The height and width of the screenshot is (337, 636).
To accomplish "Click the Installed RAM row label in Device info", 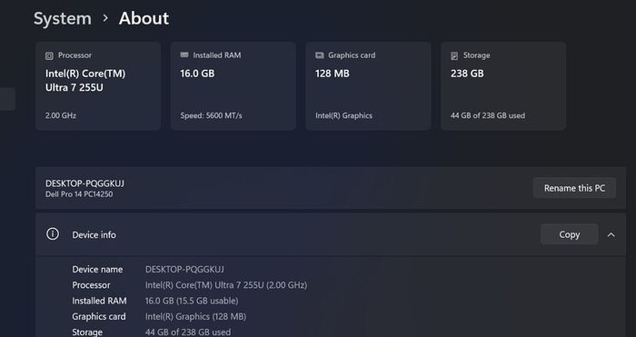I will [99, 301].
